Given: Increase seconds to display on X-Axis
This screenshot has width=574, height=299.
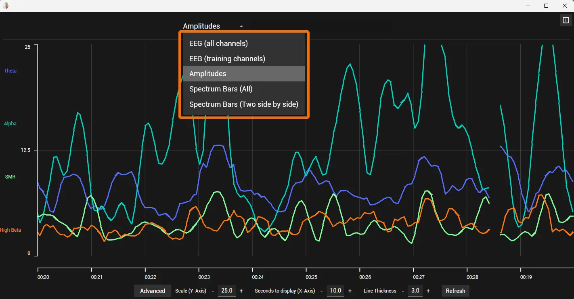Looking at the screenshot, I should (x=350, y=291).
